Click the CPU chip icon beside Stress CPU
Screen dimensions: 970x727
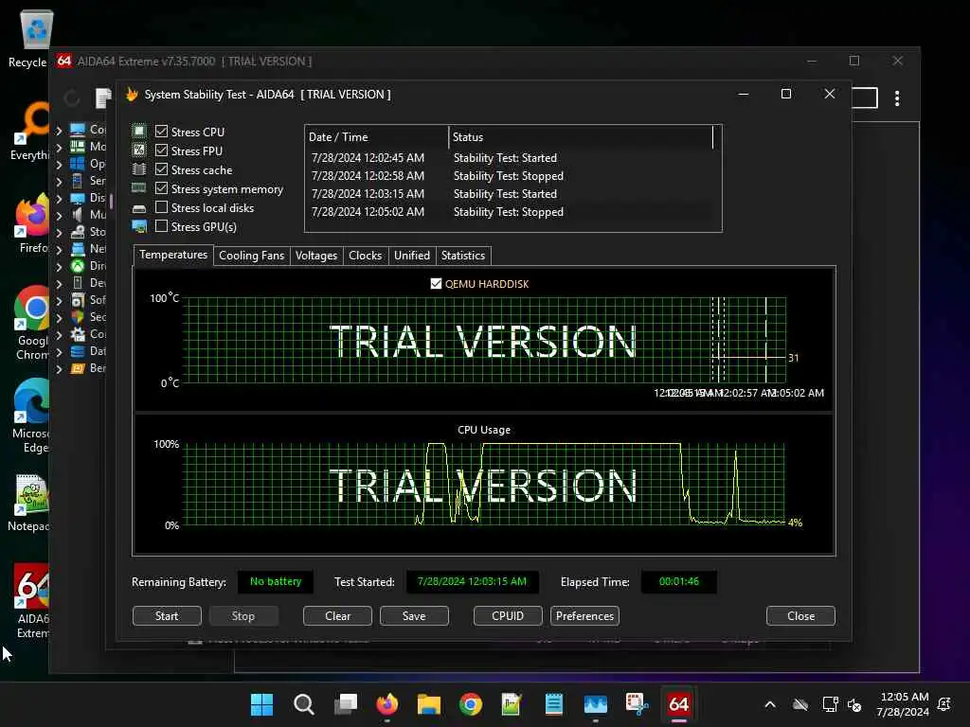click(139, 131)
